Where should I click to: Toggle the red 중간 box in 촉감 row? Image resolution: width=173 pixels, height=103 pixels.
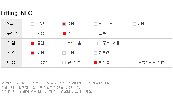click(32, 43)
